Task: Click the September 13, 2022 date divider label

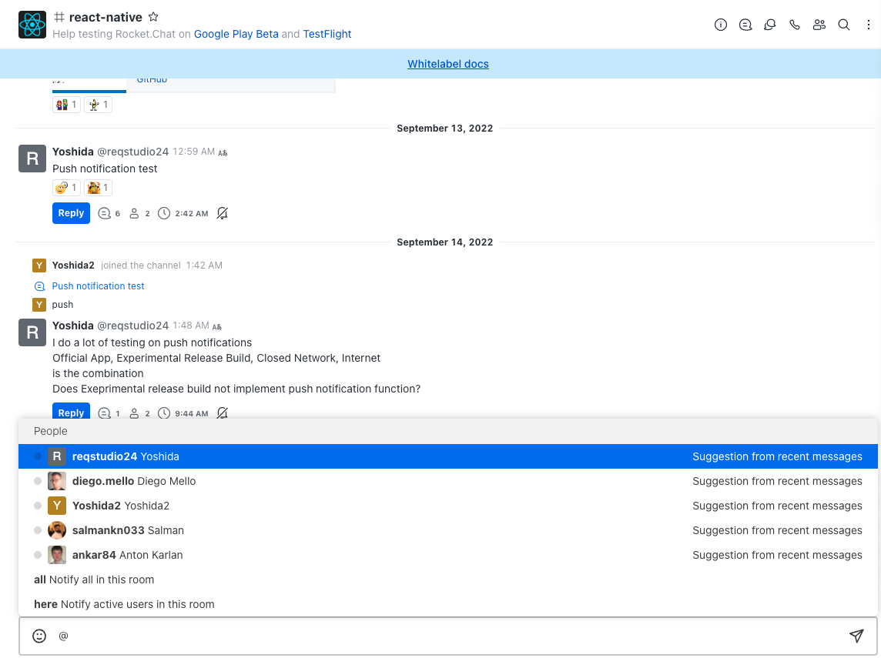Action: [x=444, y=129]
